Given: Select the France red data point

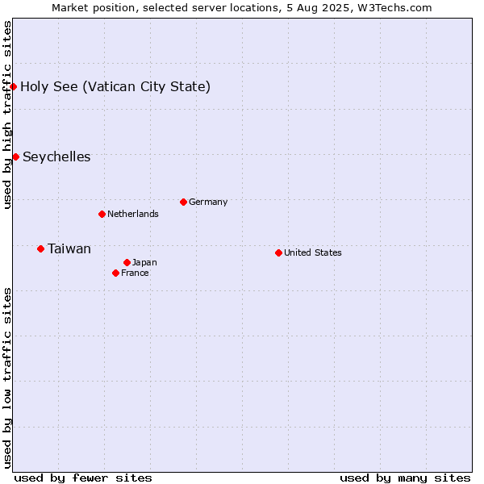Looking at the screenshot, I should point(115,273).
